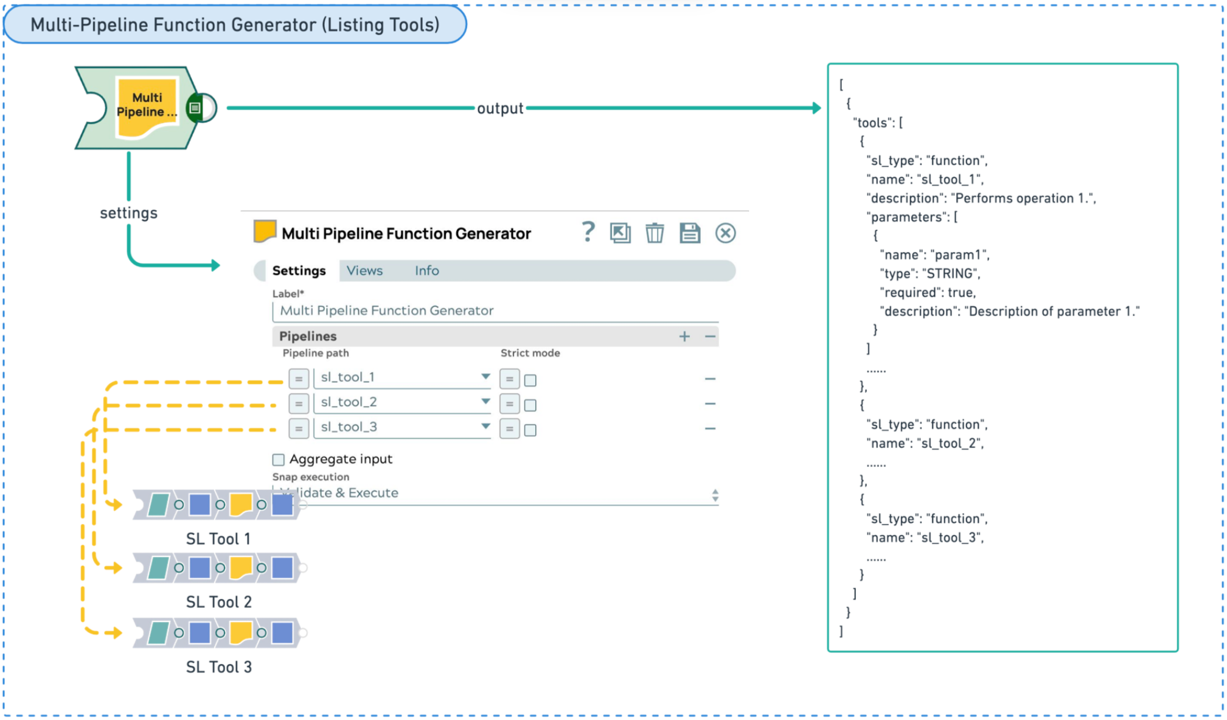Click the Label input field

pos(495,311)
